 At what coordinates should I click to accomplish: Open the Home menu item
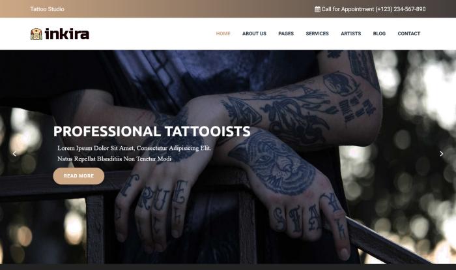point(223,33)
